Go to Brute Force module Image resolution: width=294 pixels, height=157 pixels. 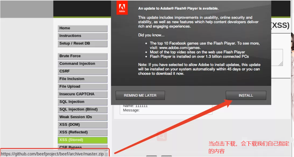pyautogui.click(x=83, y=56)
